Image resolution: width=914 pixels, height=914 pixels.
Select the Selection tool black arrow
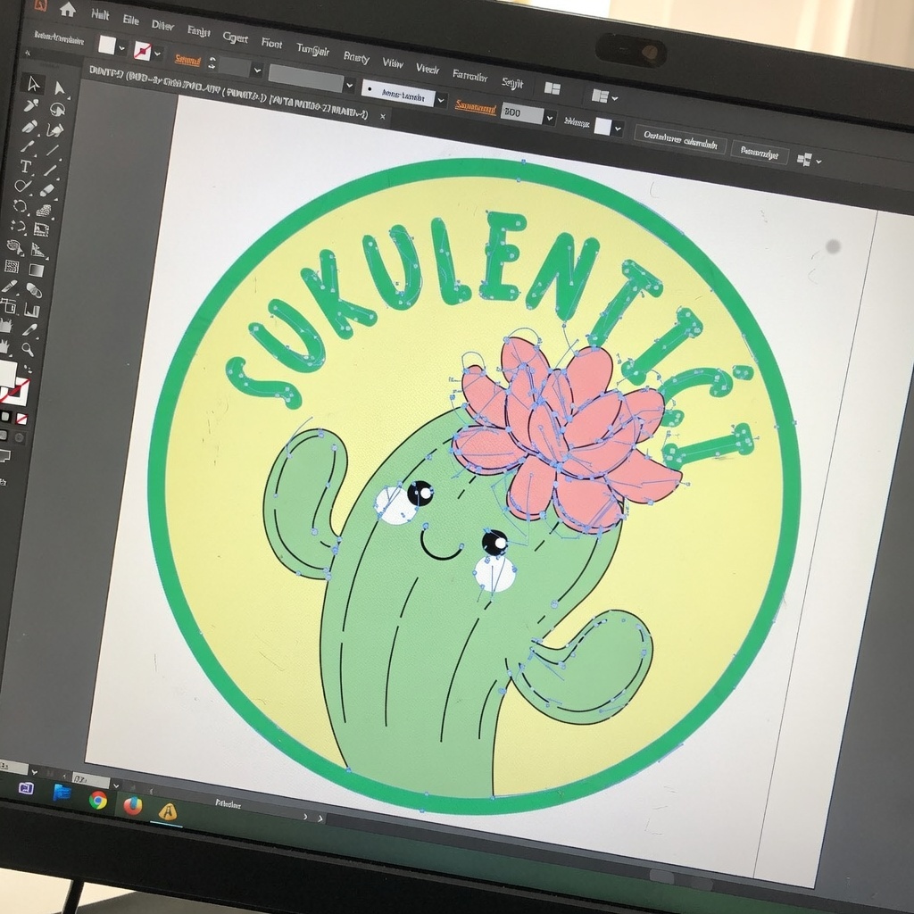click(x=33, y=84)
